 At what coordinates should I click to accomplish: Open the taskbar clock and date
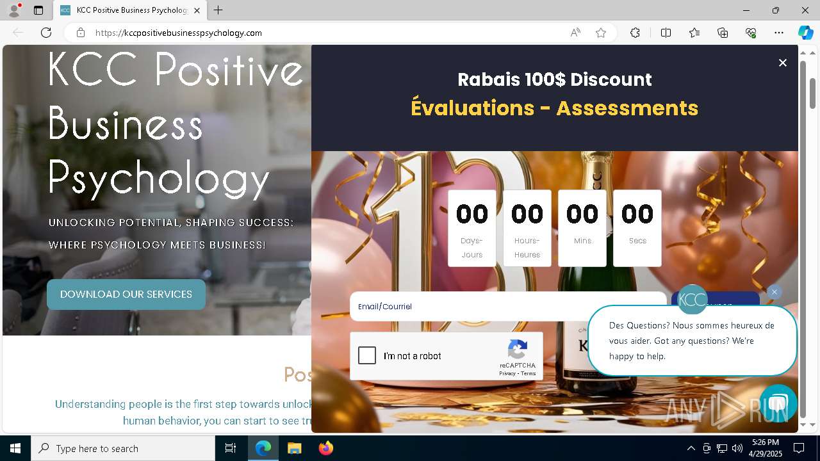tap(766, 448)
